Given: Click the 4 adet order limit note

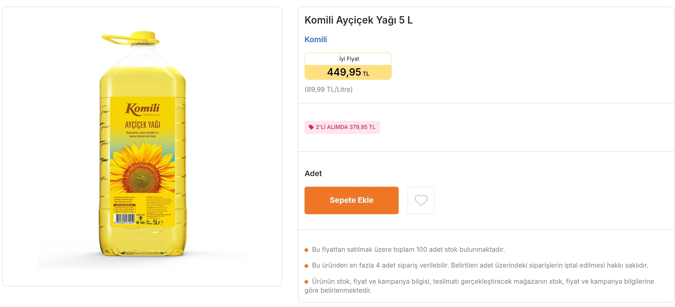Looking at the screenshot, I should coord(480,265).
